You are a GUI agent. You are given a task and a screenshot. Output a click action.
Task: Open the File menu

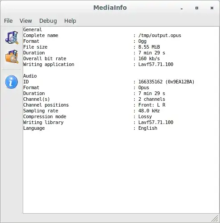(8, 21)
